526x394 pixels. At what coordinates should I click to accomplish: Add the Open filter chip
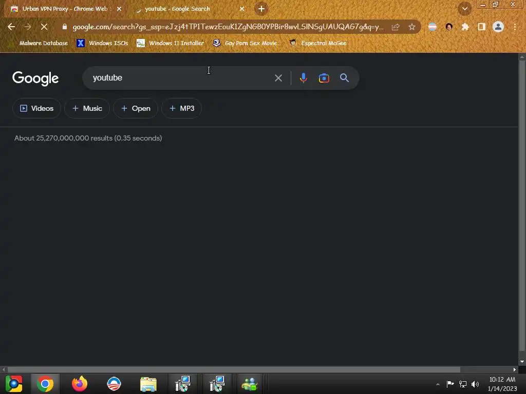pos(136,108)
